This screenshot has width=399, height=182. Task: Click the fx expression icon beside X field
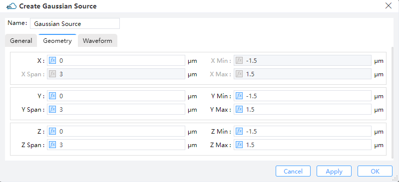pos(52,60)
